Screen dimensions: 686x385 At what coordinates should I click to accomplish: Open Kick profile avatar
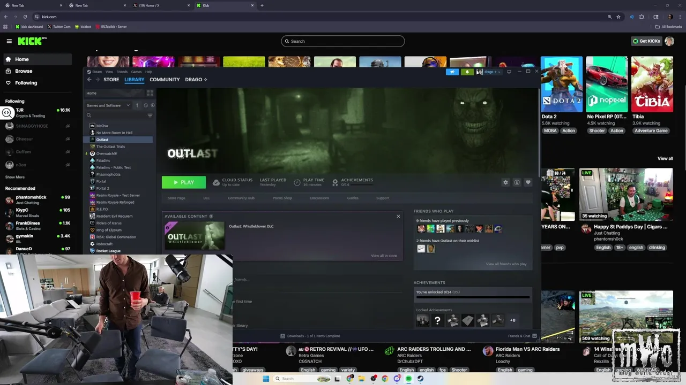coord(669,41)
